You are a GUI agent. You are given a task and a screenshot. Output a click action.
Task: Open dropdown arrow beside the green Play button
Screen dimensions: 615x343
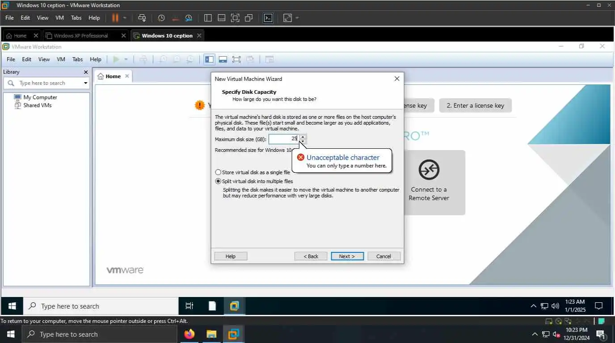[x=126, y=59]
